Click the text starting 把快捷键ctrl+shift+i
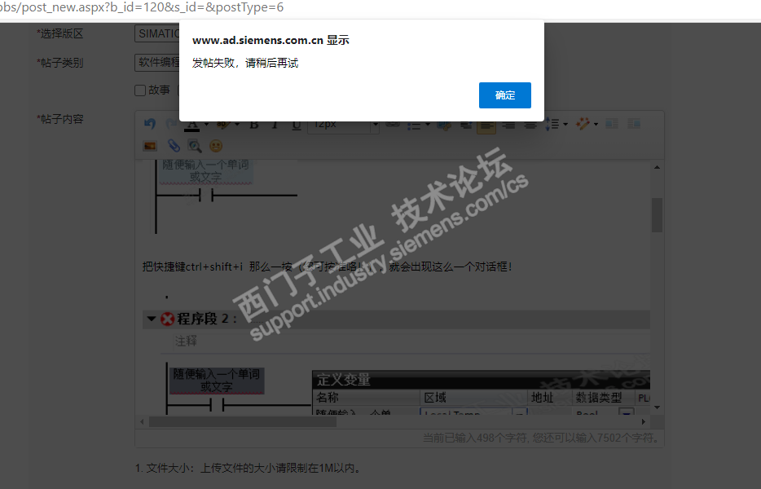This screenshot has height=489, width=761. pos(327,267)
